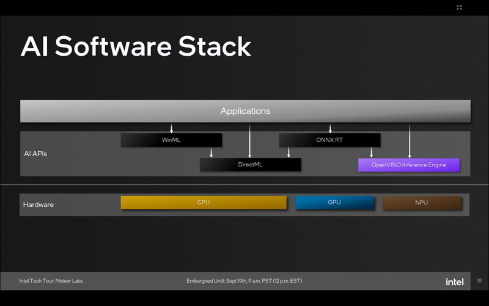
Task: Click Intel Tech Tour: Meteor Lake footer text
Action: click(51, 281)
